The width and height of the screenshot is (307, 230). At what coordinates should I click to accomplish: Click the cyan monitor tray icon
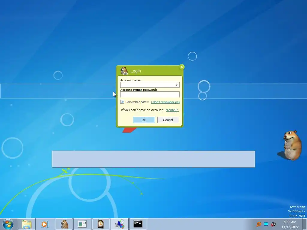[266, 224]
